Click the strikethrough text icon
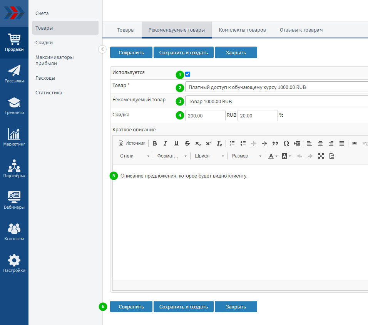This screenshot has height=325, width=368. [187, 143]
